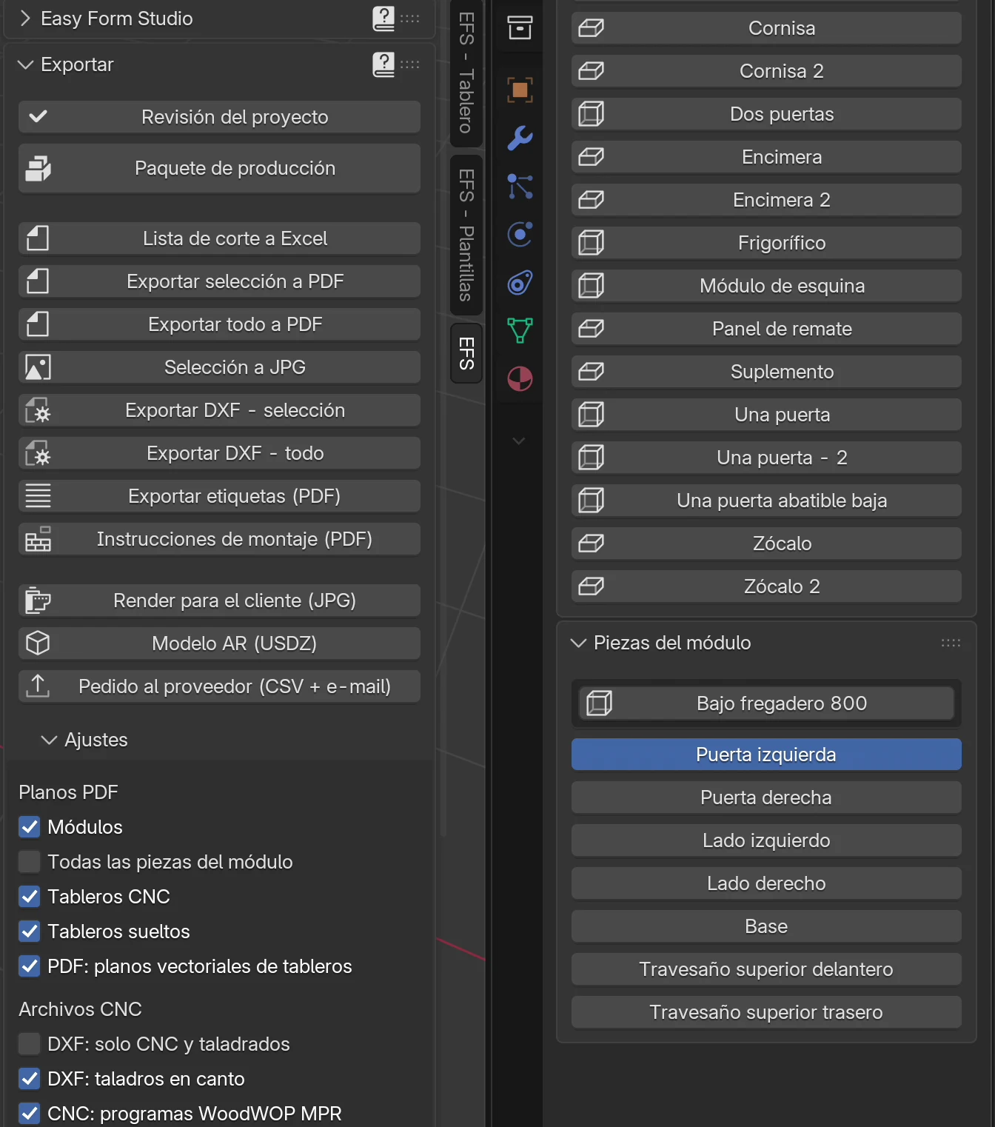
Task: Click the Modelo AR cube icon
Action: point(38,643)
